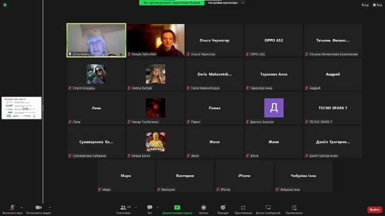Open the Apps icon

pyautogui.click(x=243, y=208)
